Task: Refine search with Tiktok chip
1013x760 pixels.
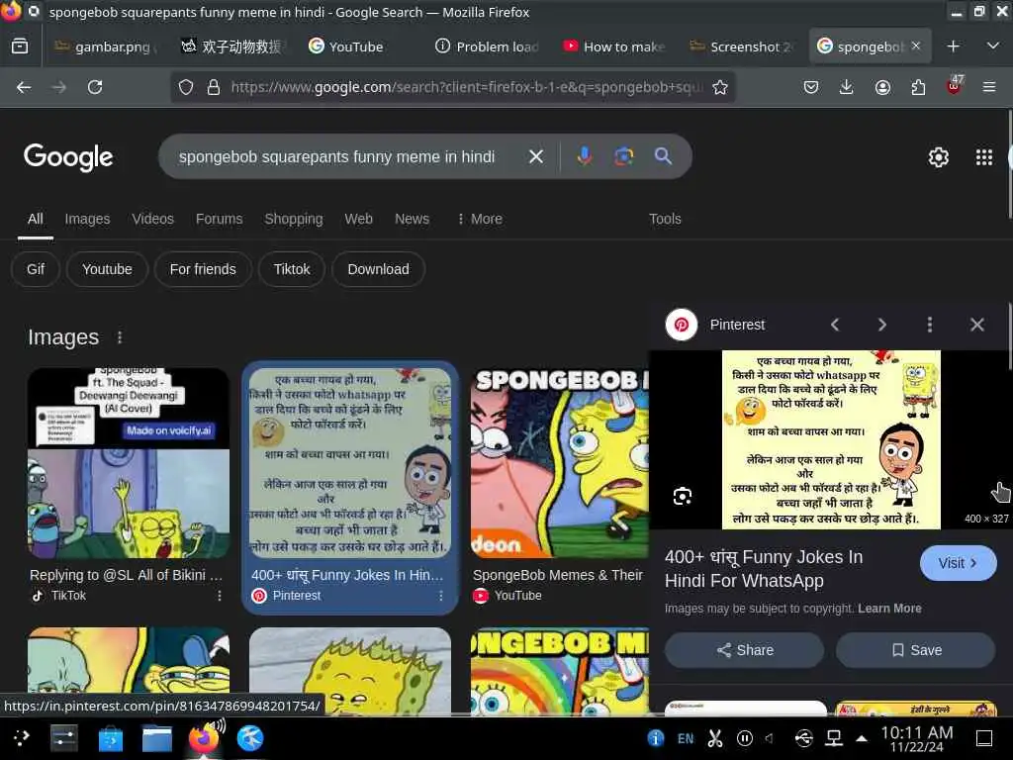Action: point(292,269)
